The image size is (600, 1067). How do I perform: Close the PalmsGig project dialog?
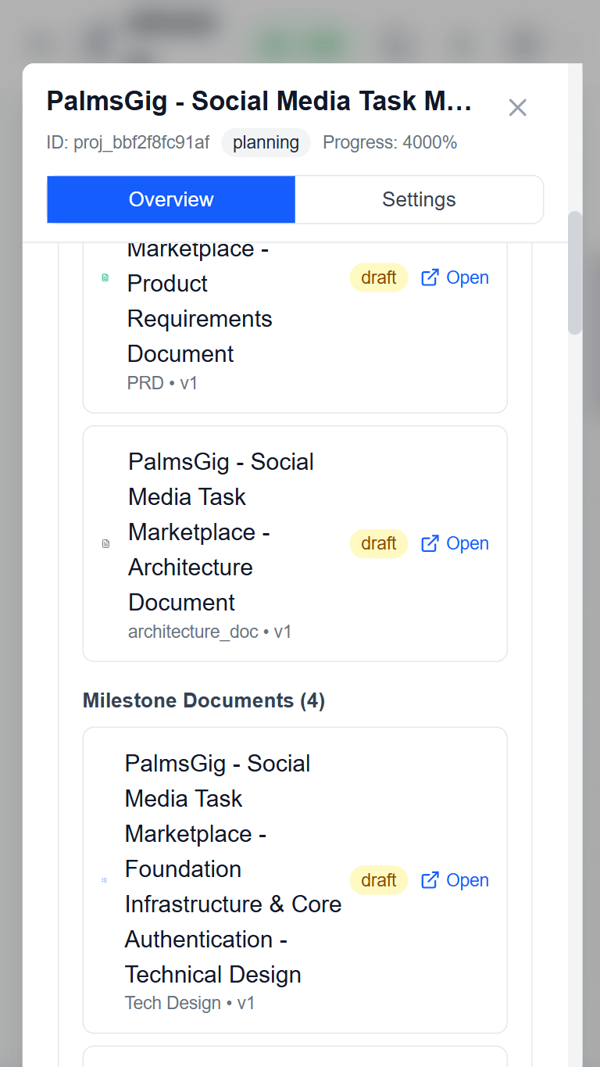[517, 108]
